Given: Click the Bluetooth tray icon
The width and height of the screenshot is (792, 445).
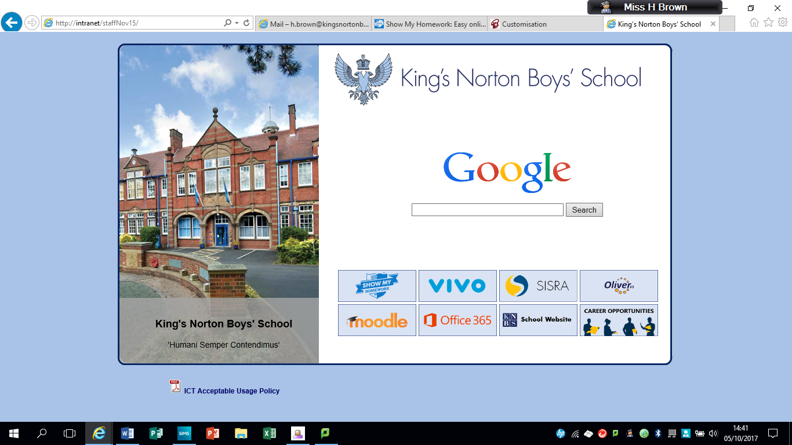Looking at the screenshot, I should tap(658, 433).
